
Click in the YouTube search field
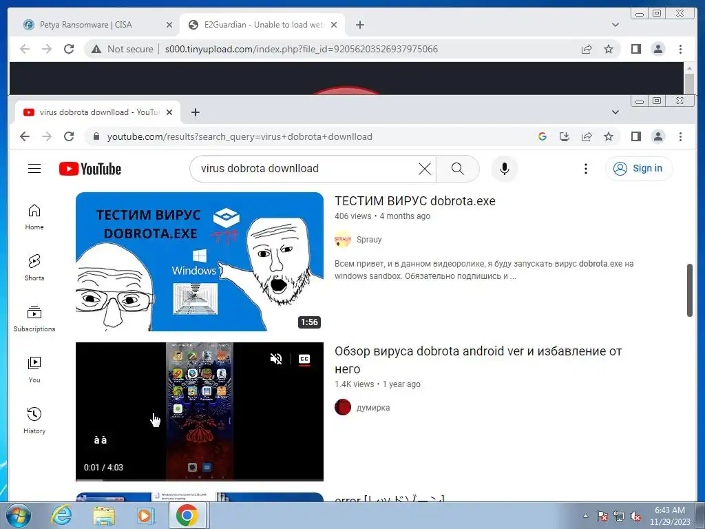pos(306,169)
